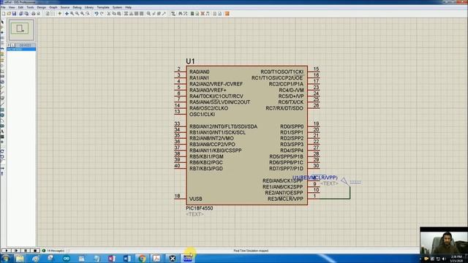
Task: Click the PIC18F4550 part name label
Action: click(x=200, y=208)
